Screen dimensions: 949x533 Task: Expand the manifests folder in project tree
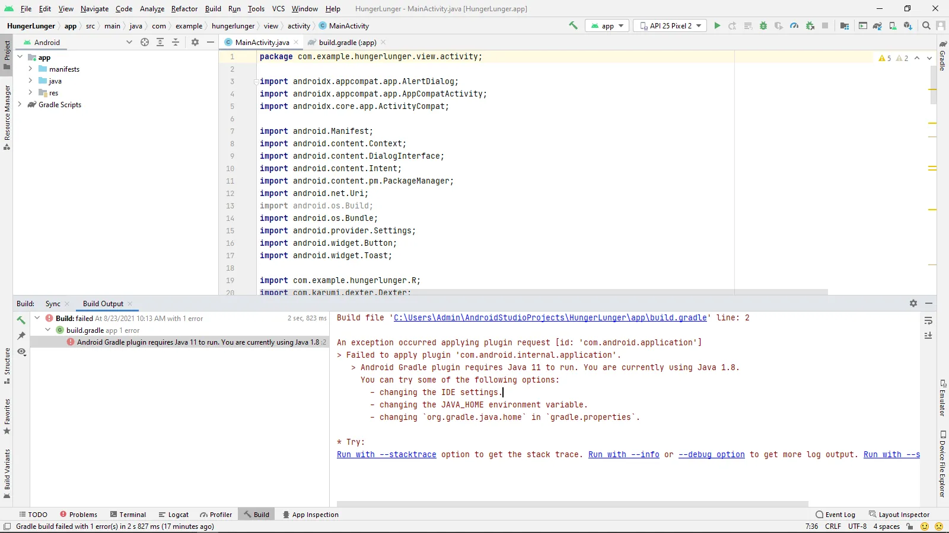tap(30, 69)
